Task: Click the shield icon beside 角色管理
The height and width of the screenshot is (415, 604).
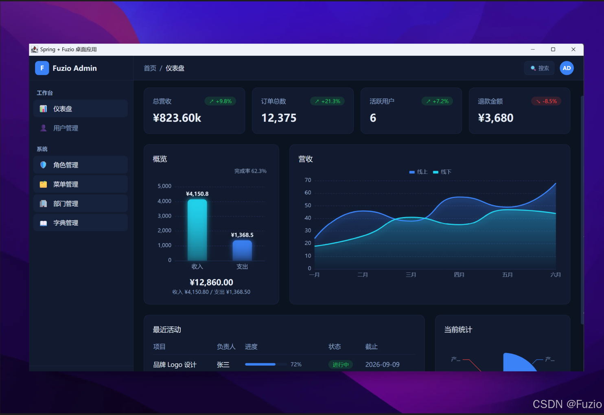Action: click(43, 165)
